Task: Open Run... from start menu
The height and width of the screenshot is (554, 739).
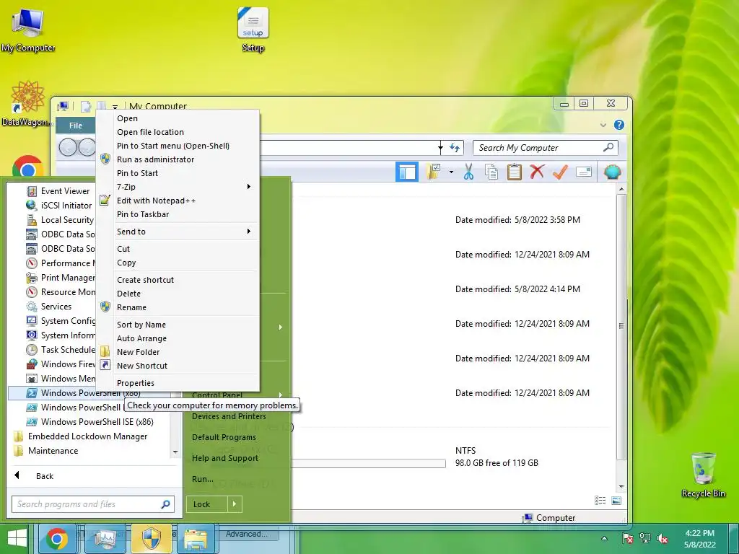Action: tap(203, 479)
